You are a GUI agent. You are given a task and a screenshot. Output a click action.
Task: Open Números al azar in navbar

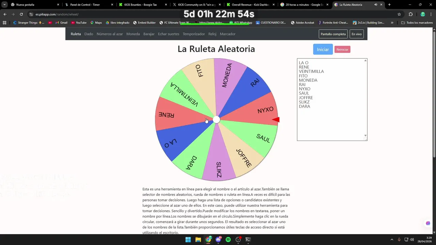click(110, 34)
